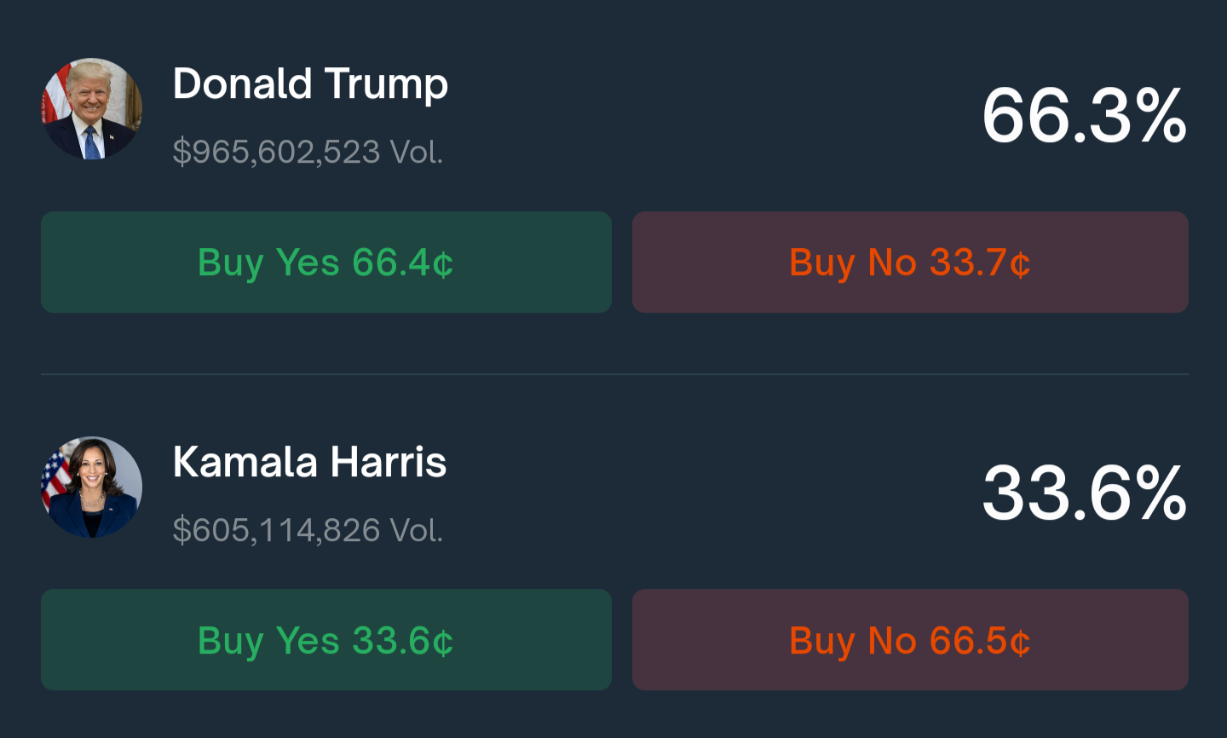
Task: Tap the green Yes button under Trump
Action: 325,262
